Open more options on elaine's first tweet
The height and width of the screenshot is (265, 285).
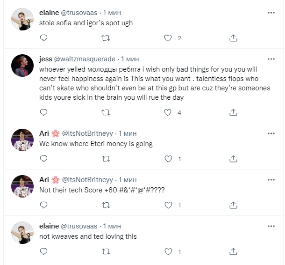[x=271, y=13]
